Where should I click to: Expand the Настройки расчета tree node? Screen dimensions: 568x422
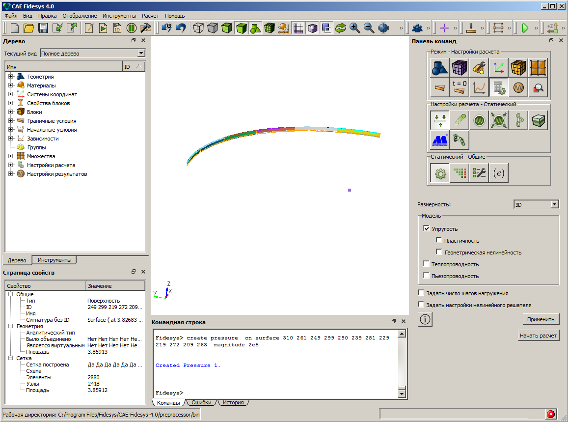pyautogui.click(x=10, y=165)
